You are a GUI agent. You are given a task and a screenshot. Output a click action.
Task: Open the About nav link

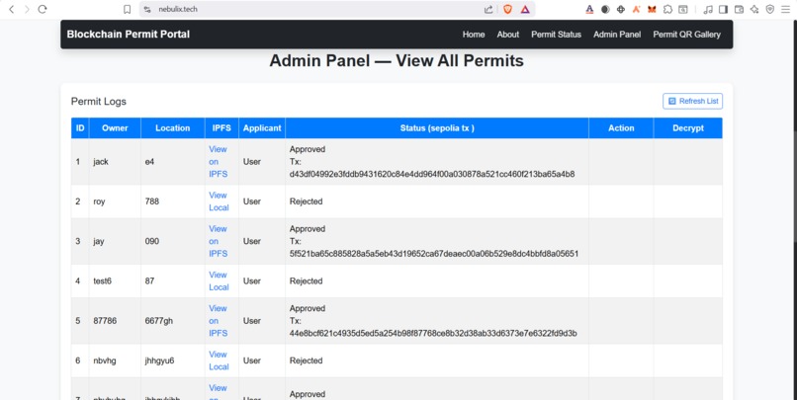[508, 35]
